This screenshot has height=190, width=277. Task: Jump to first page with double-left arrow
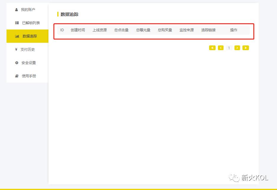pos(212,48)
